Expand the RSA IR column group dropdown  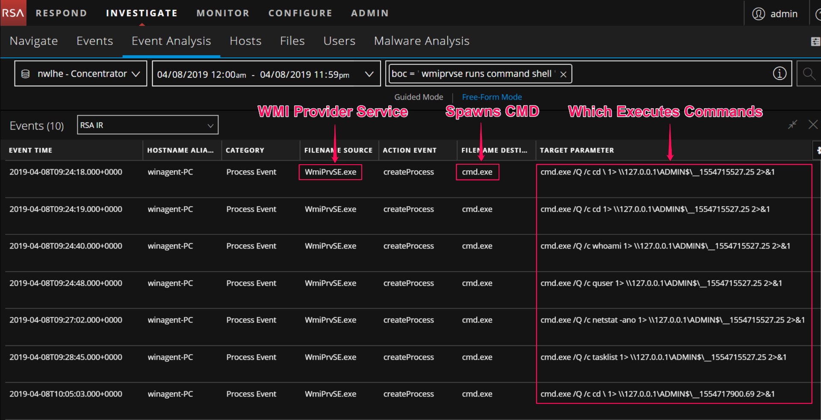pos(210,125)
